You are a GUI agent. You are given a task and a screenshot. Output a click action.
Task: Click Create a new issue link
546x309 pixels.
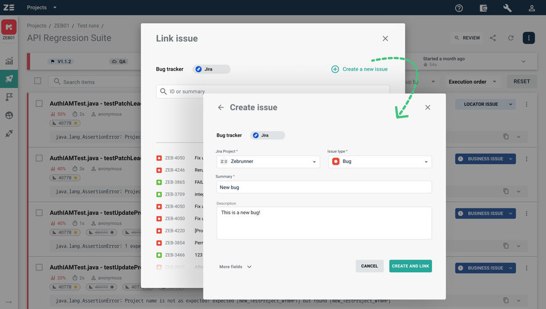click(x=365, y=69)
